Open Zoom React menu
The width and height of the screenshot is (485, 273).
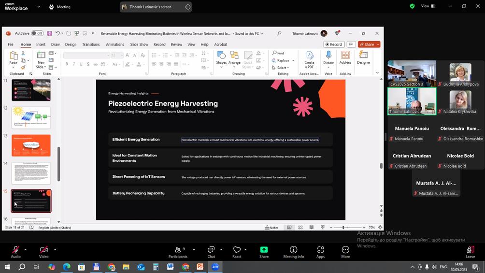click(237, 252)
